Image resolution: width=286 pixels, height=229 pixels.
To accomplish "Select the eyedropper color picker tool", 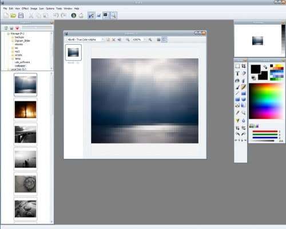I will pyautogui.click(x=237, y=113).
